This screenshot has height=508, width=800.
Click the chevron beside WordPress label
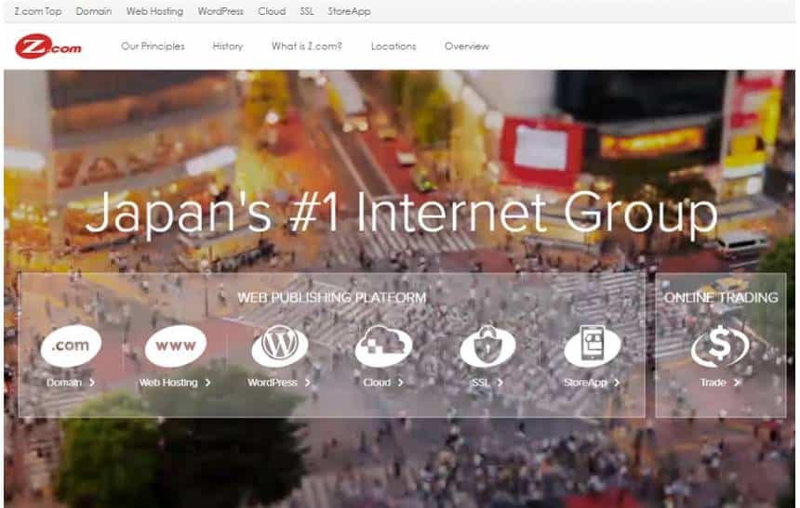307,382
